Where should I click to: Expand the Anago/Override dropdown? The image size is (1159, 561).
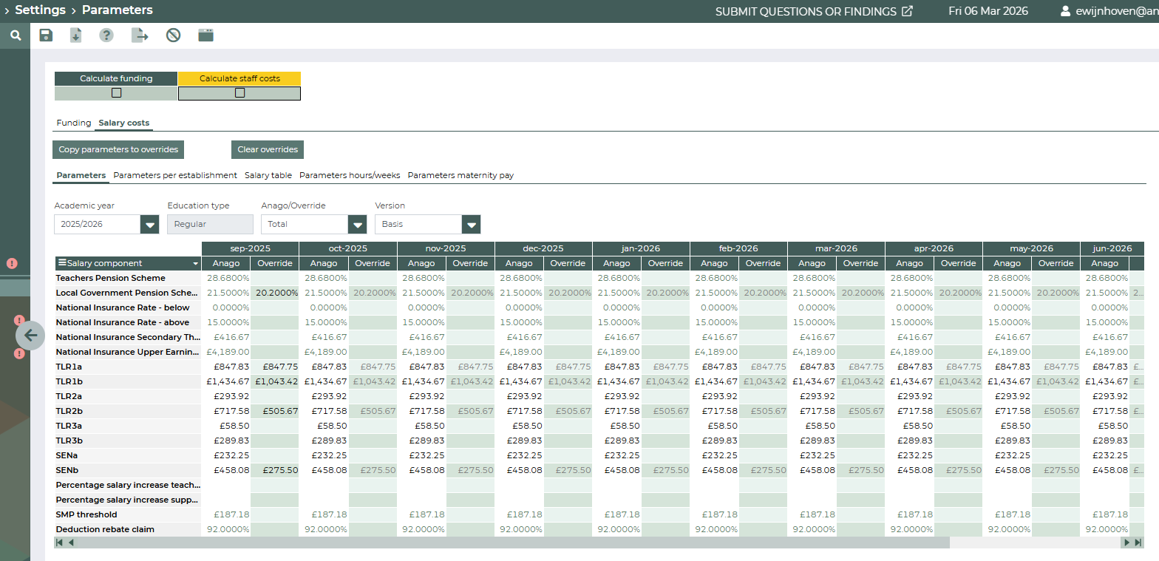pos(357,225)
